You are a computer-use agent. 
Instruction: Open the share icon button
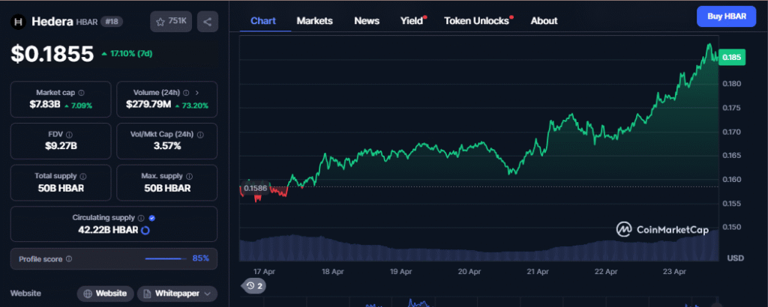[208, 22]
